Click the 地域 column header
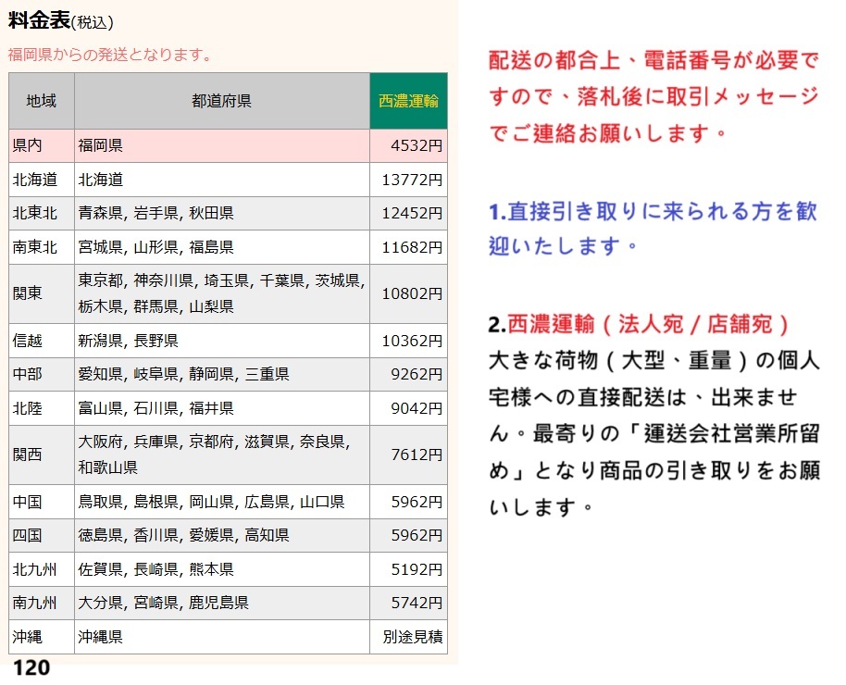Viewport: 846px width, 685px height. [40, 99]
